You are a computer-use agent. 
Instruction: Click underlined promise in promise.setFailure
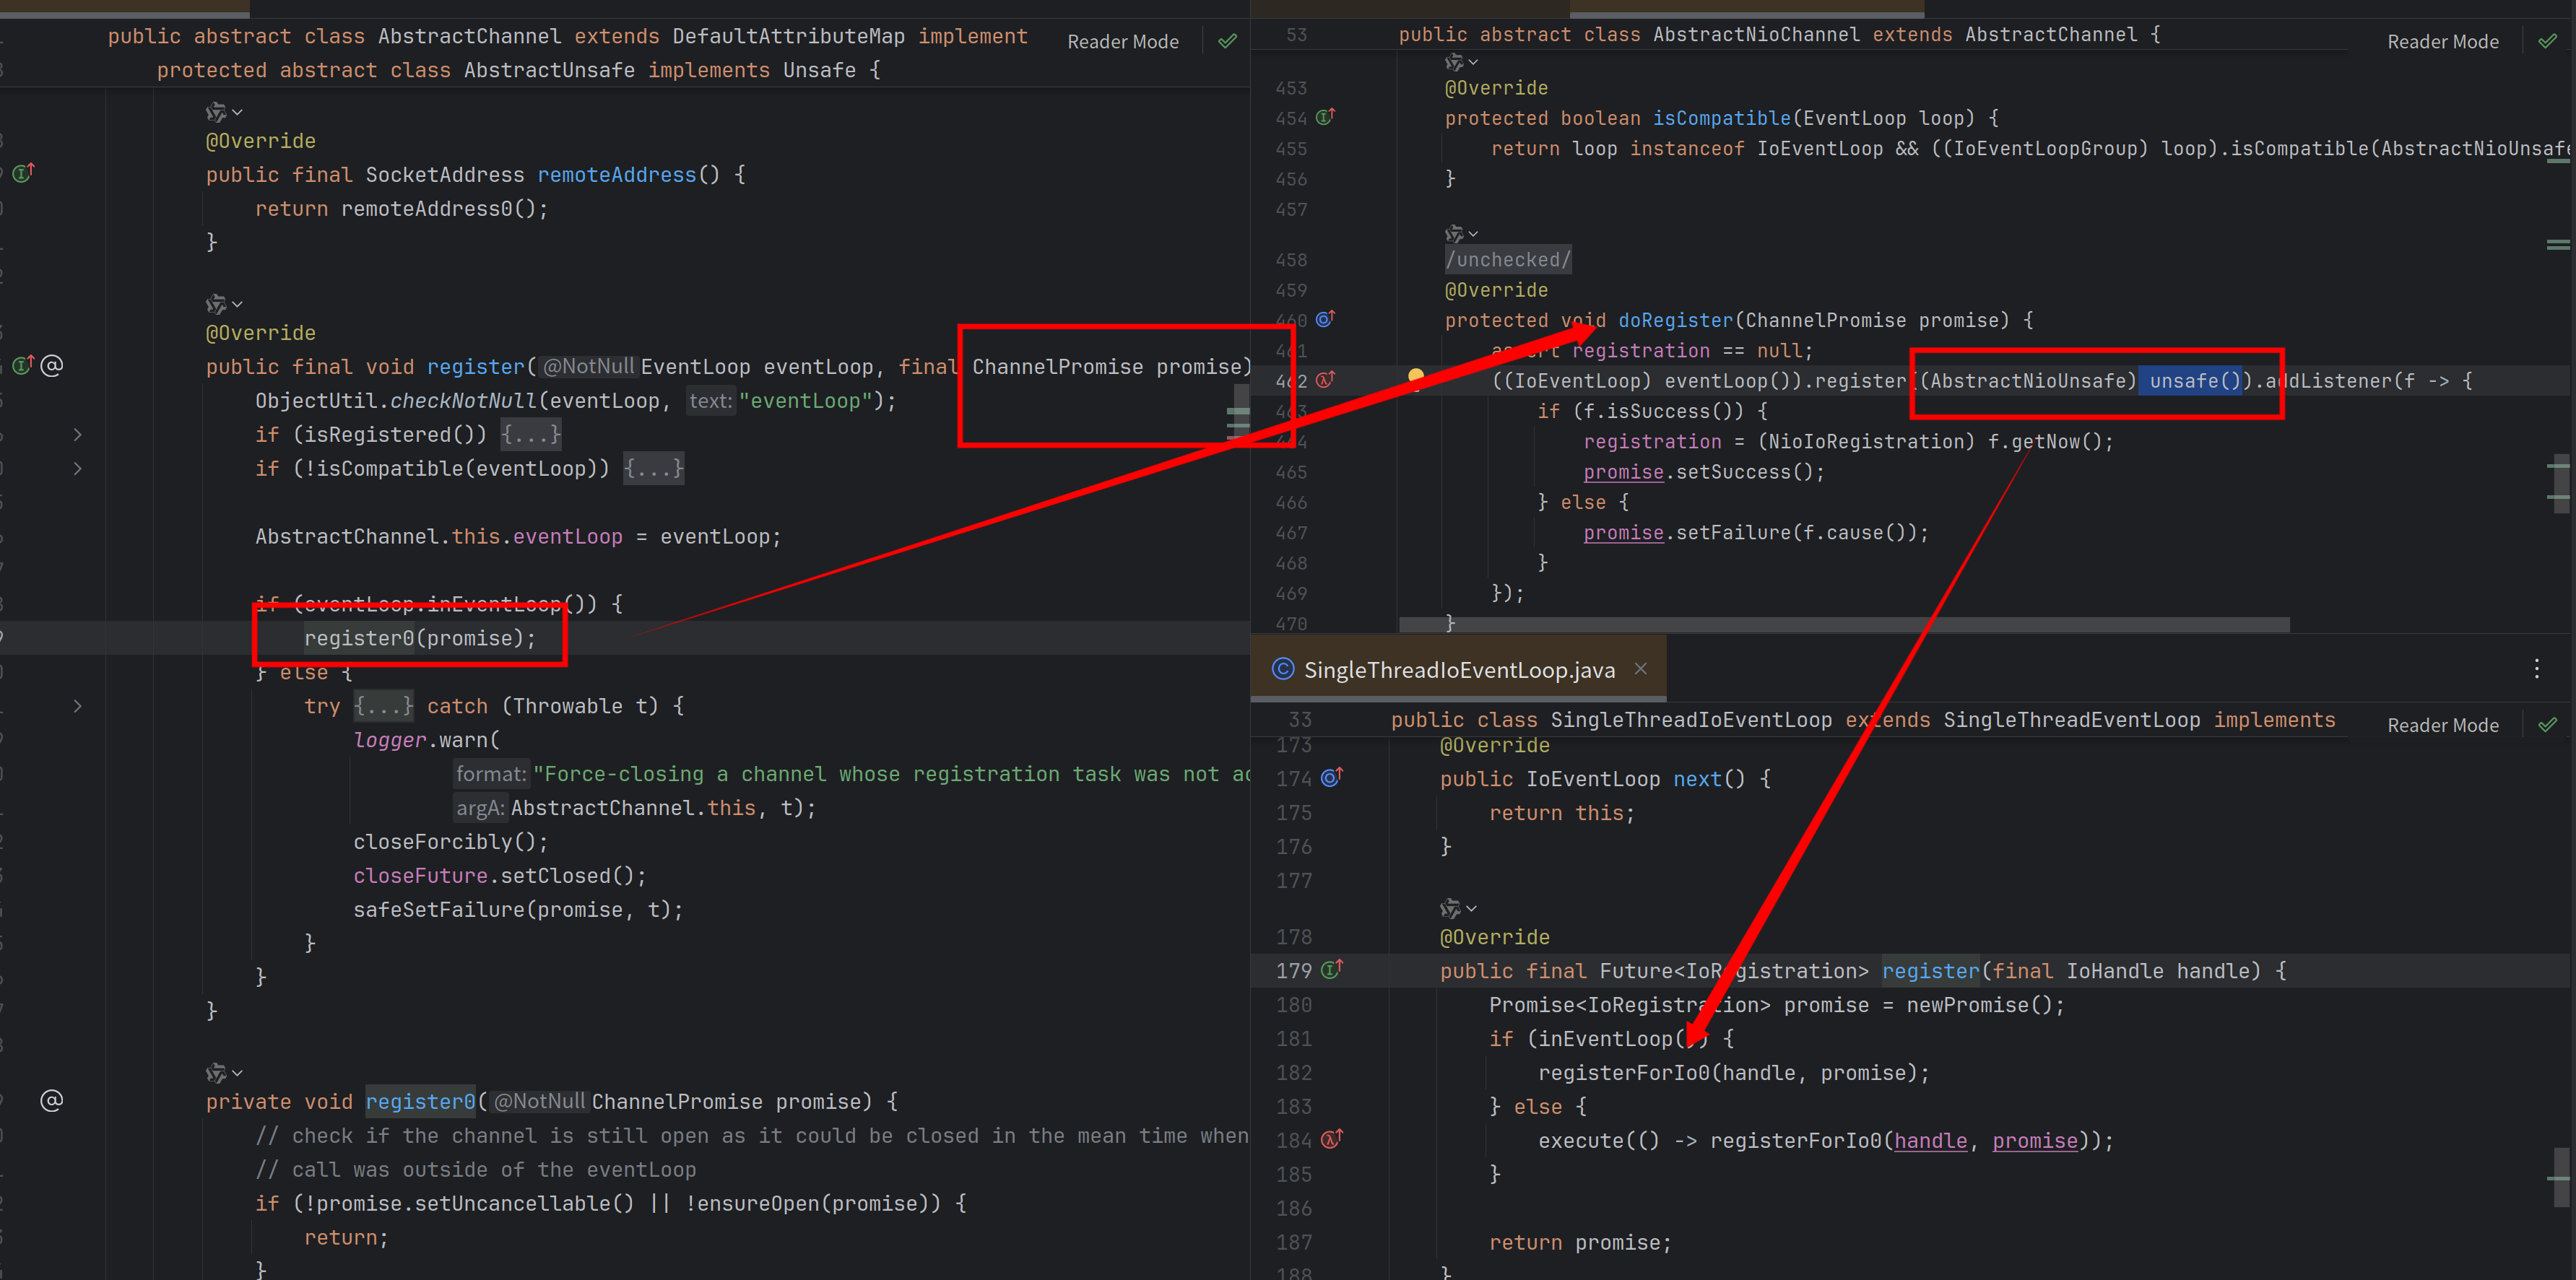click(x=1623, y=533)
